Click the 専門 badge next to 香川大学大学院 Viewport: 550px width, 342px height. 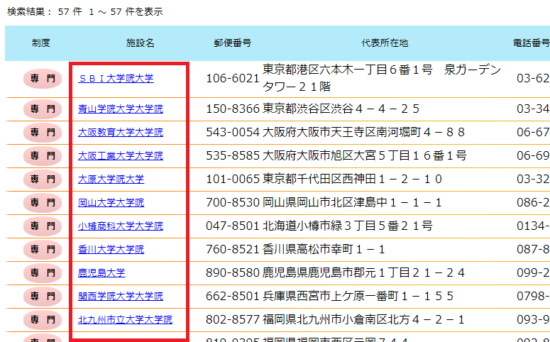click(x=43, y=249)
